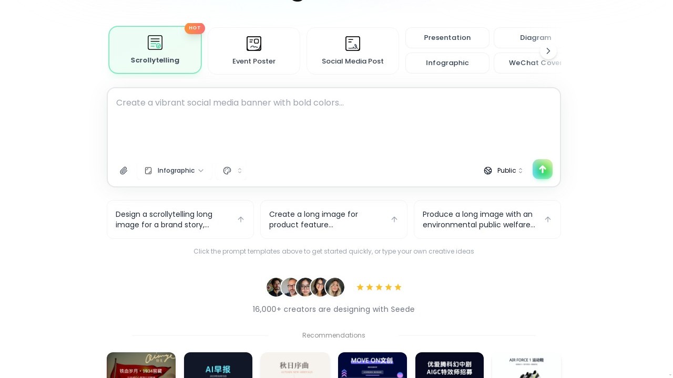Click arrow on product feature prompt template
This screenshot has height=378, width=673.
(x=394, y=219)
